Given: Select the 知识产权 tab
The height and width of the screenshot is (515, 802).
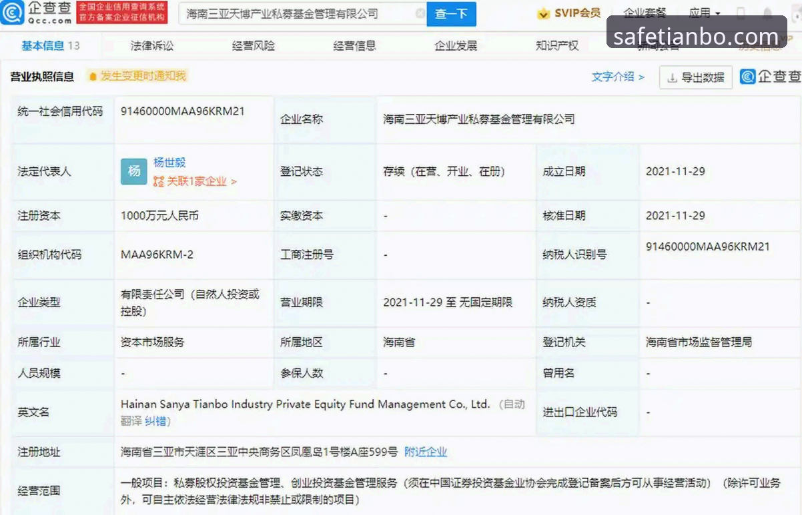Looking at the screenshot, I should click(x=557, y=45).
